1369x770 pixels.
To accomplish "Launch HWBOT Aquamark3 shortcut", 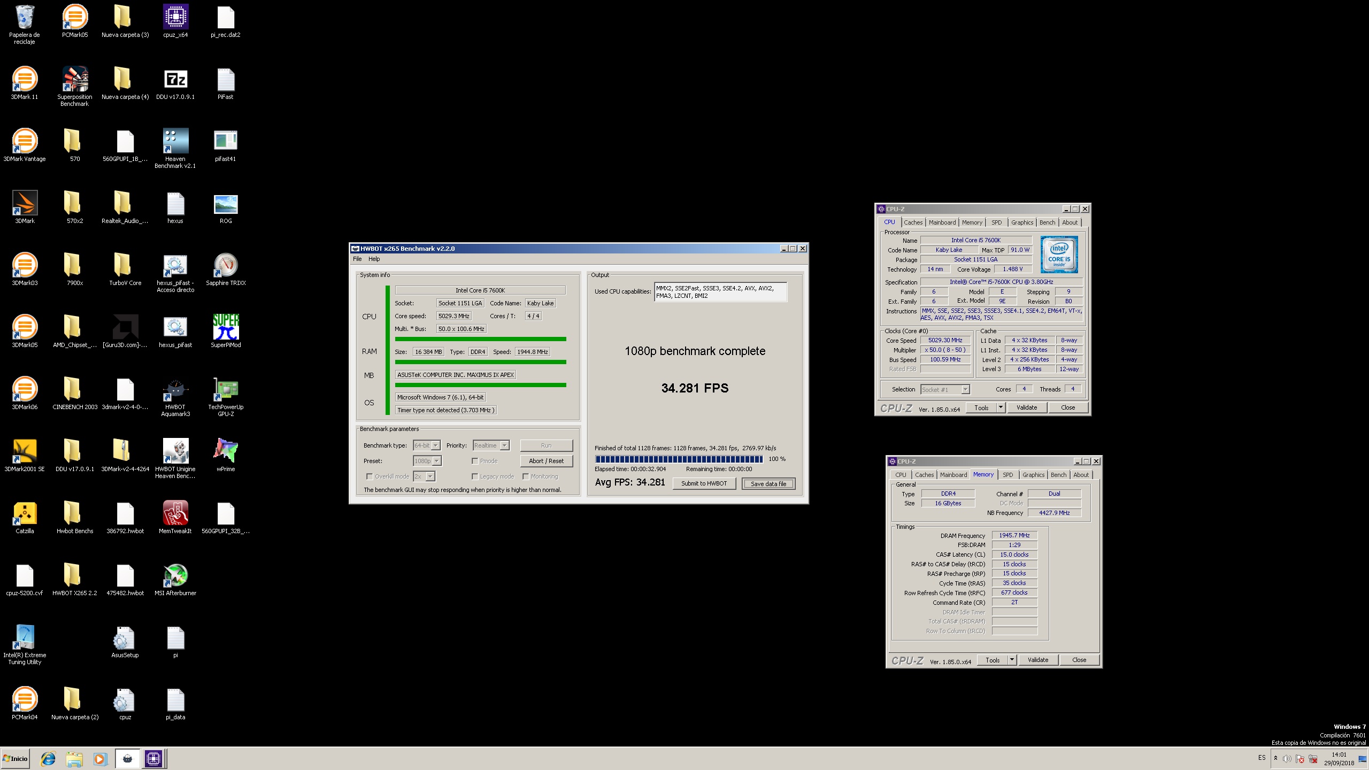I will click(x=175, y=397).
